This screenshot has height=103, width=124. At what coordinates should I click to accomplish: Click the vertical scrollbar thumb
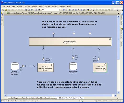(x=118, y=39)
